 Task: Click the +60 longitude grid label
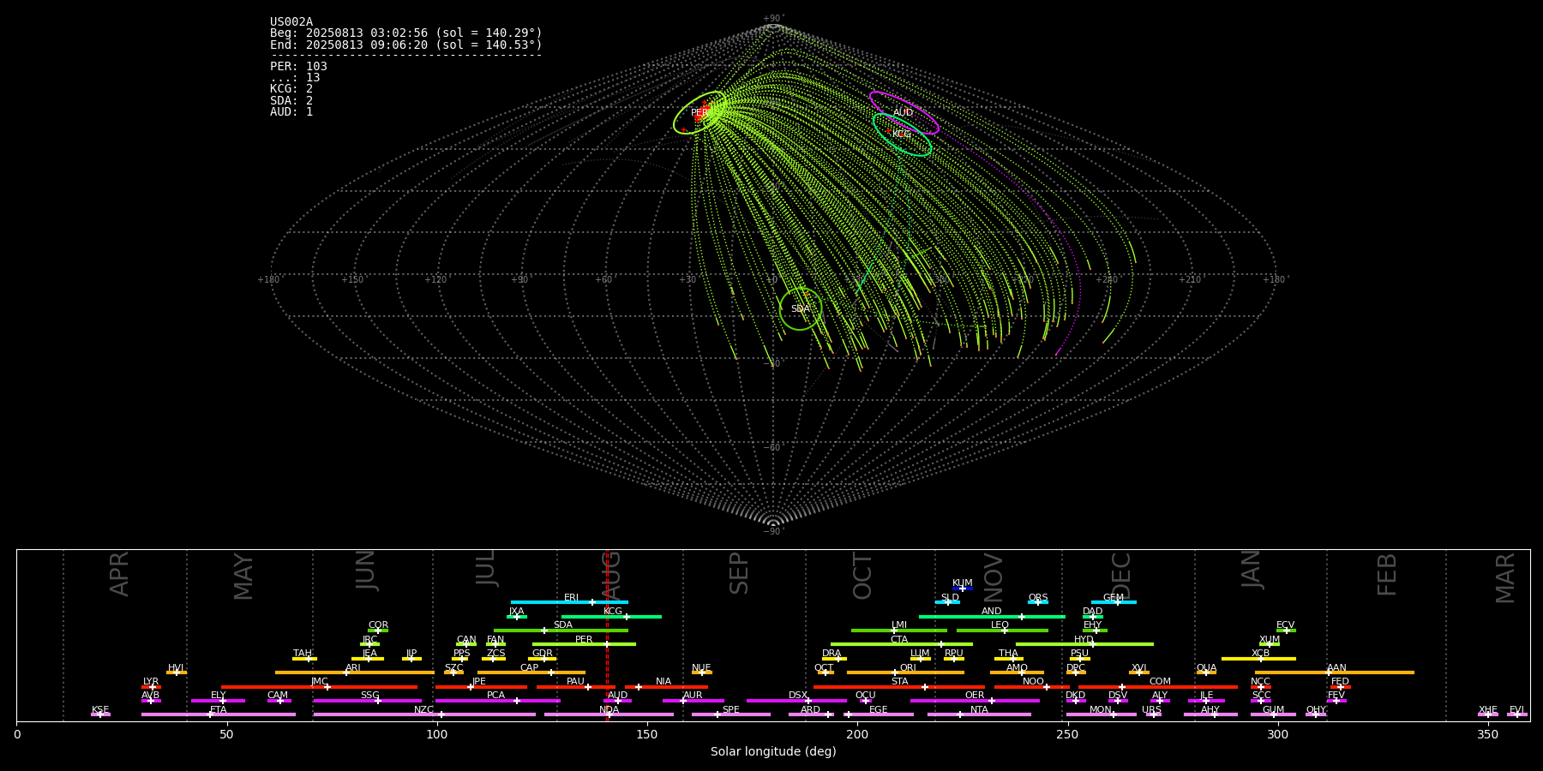click(x=603, y=280)
